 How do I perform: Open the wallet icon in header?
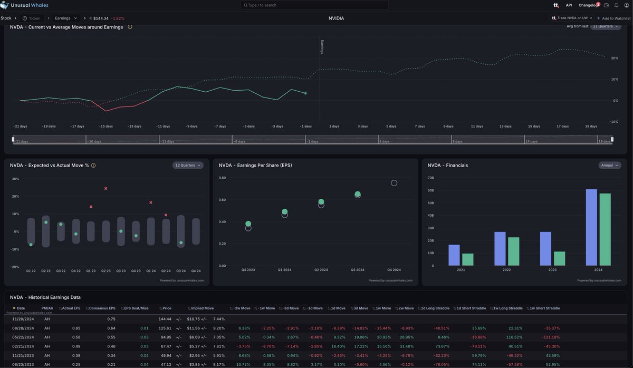coord(606,5)
